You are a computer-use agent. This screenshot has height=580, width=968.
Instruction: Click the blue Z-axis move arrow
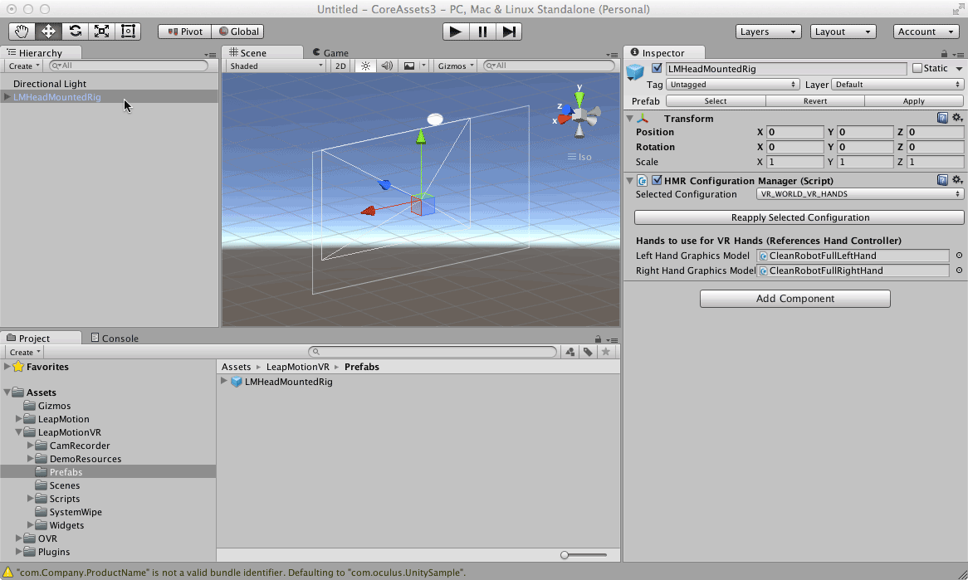pyautogui.click(x=384, y=184)
